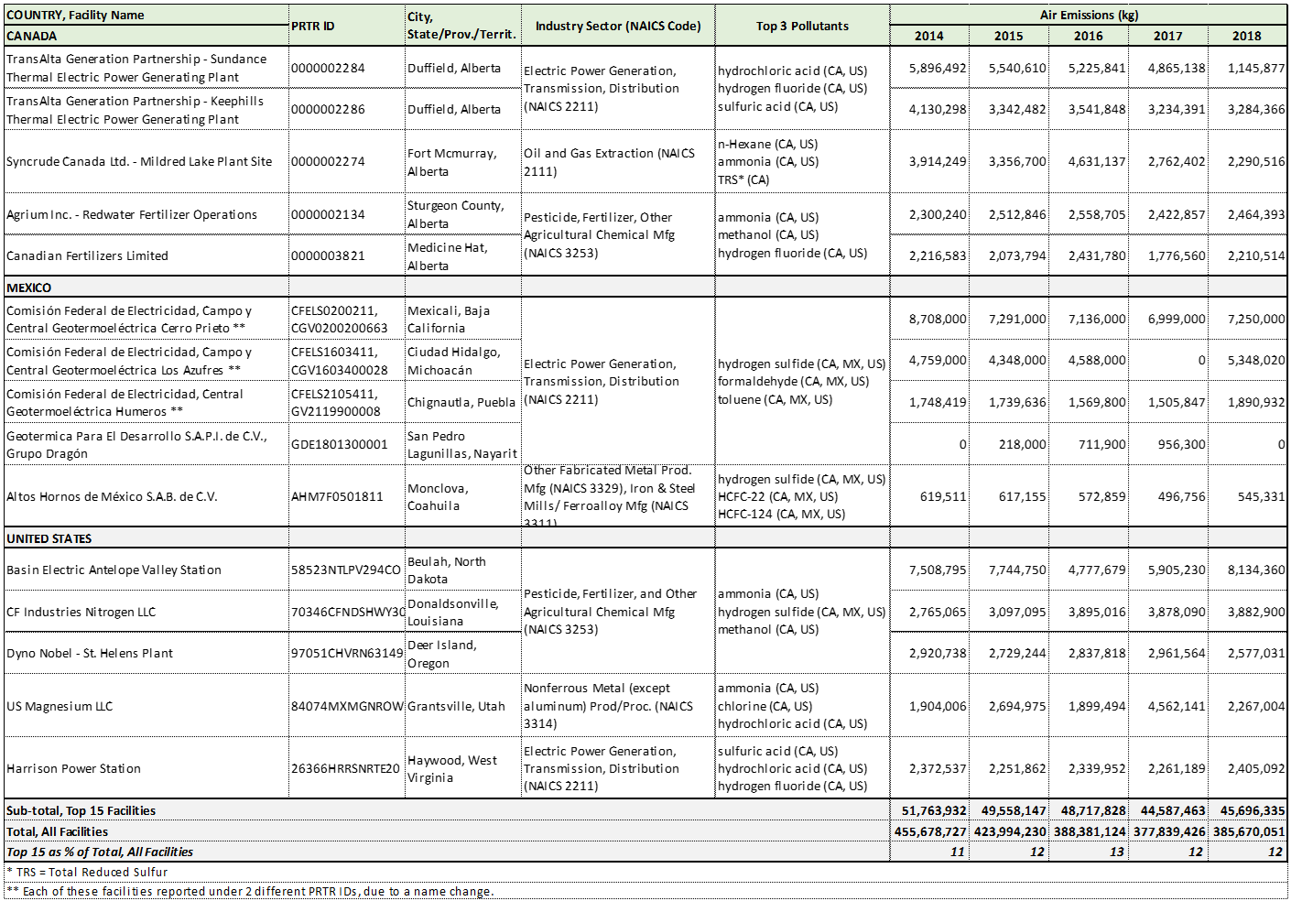This screenshot has height=901, width=1291.
Task: Click value 5,896,492 for Sundance 2014
Action: pyautogui.click(x=938, y=68)
